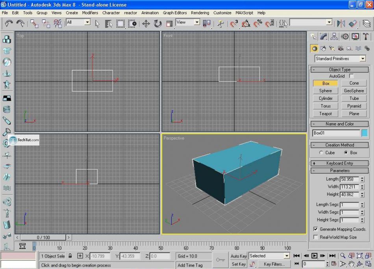
Task: Expand the Keyboard Entry rollout
Action: click(339, 163)
